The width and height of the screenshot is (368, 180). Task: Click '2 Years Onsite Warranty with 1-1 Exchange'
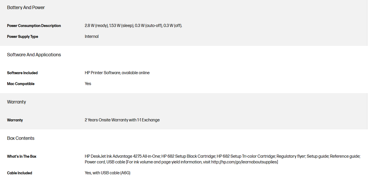(122, 120)
